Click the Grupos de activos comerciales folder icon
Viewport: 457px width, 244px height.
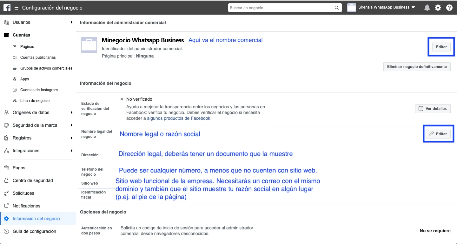(15, 68)
